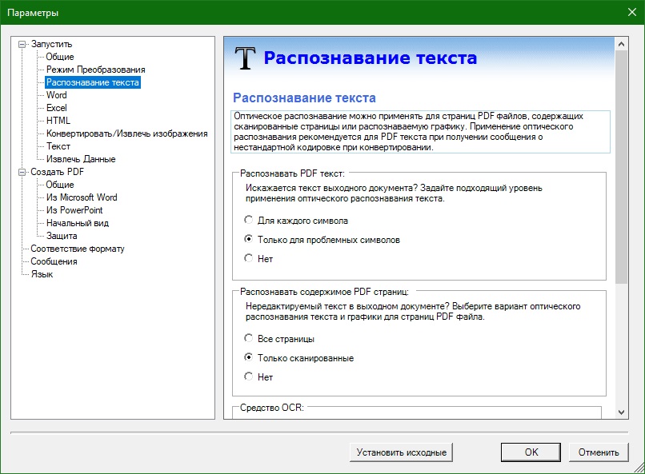Screen dimensions: 645x474
Task: Select the Текст tree item
Action: [58, 146]
